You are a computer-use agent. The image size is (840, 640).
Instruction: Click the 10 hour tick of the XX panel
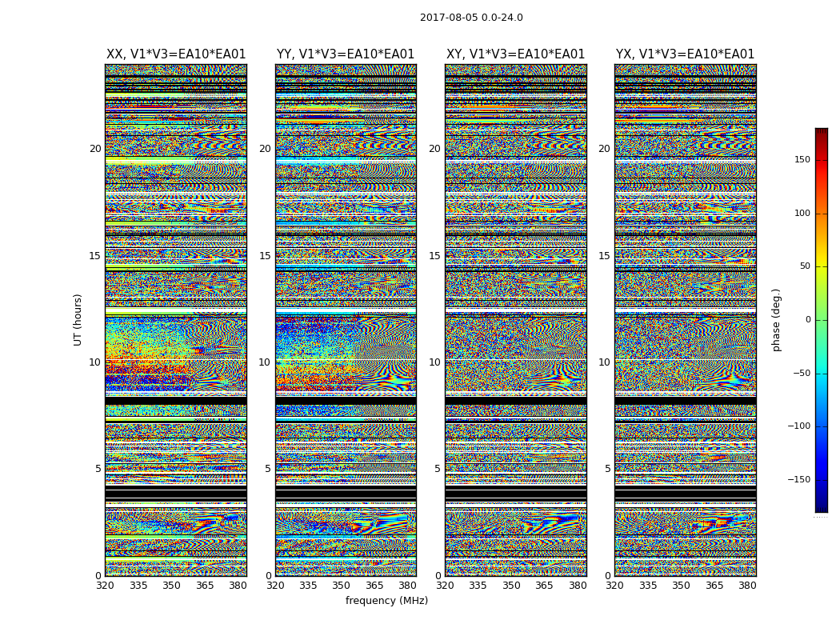95,362
